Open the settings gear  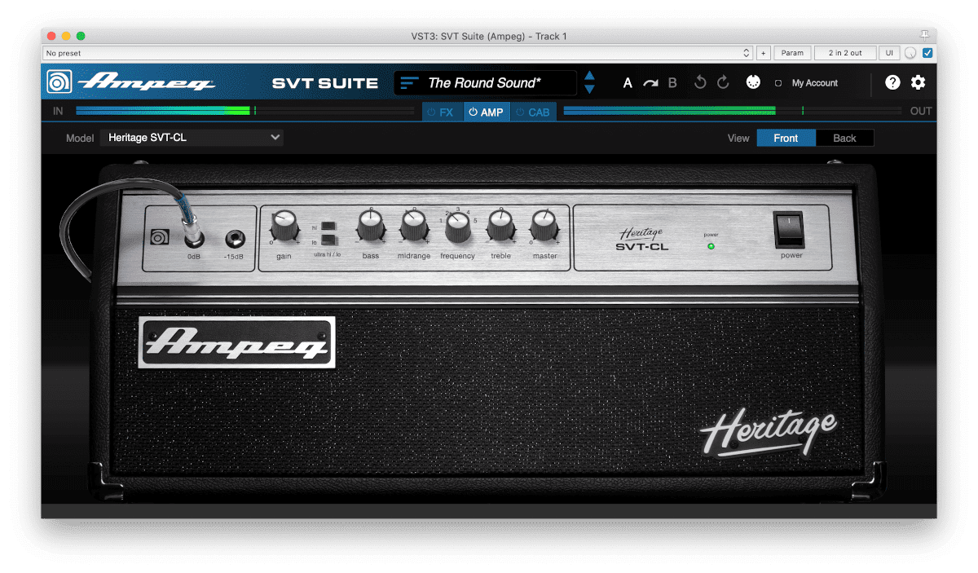[919, 82]
